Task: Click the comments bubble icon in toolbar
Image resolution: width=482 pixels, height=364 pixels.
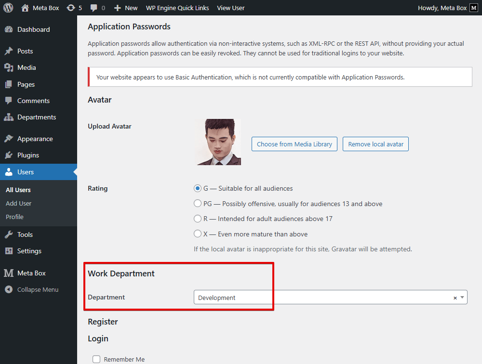Action: point(94,8)
